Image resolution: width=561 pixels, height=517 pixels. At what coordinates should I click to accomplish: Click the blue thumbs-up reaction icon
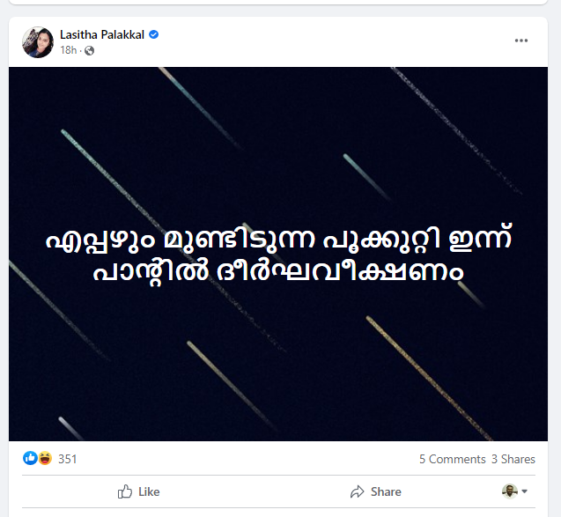31,458
